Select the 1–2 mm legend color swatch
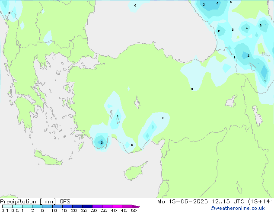This screenshot has height=212, width=274. click(x=27, y=206)
